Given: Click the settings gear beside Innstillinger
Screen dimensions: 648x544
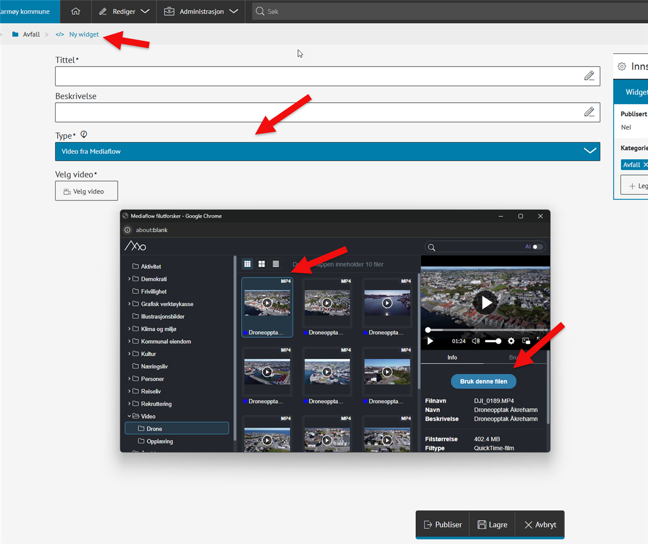Looking at the screenshot, I should 622,66.
